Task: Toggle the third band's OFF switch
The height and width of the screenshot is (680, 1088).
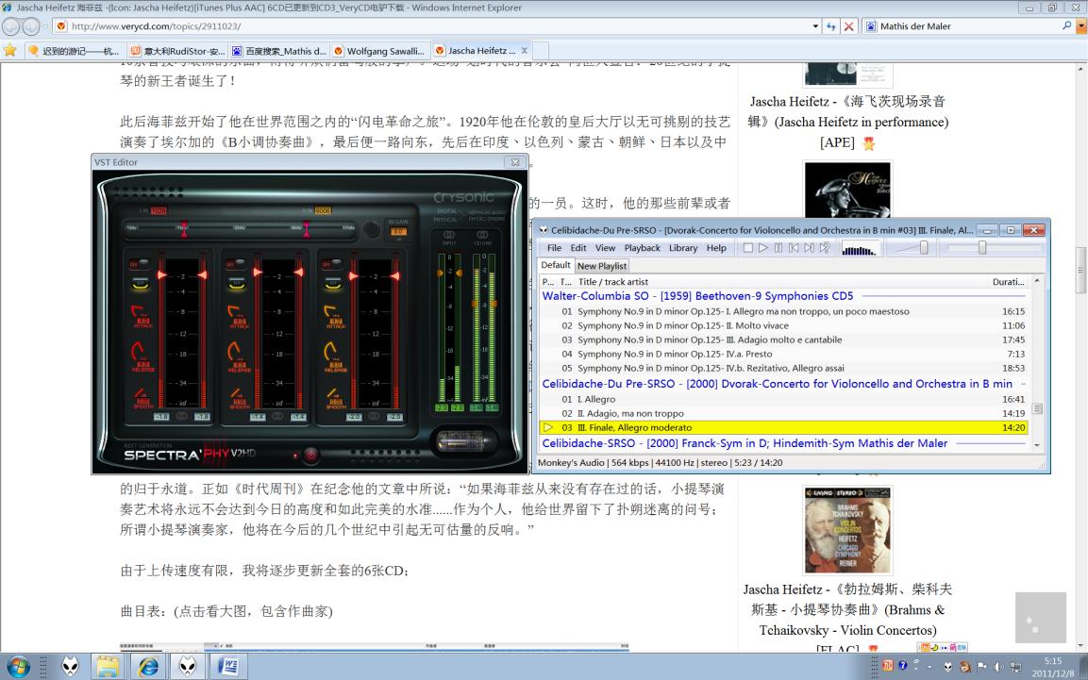Action: point(331,264)
